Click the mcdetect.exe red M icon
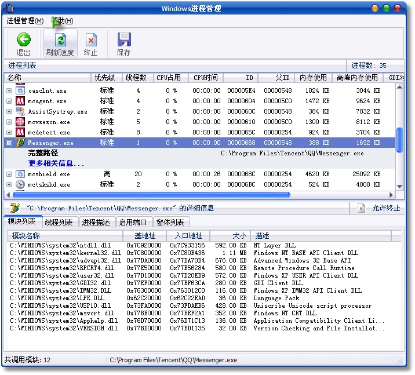Screen dimensions: 415x375 coord(20,132)
